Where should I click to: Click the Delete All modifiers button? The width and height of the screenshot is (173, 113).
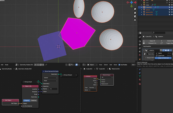pos(166,41)
